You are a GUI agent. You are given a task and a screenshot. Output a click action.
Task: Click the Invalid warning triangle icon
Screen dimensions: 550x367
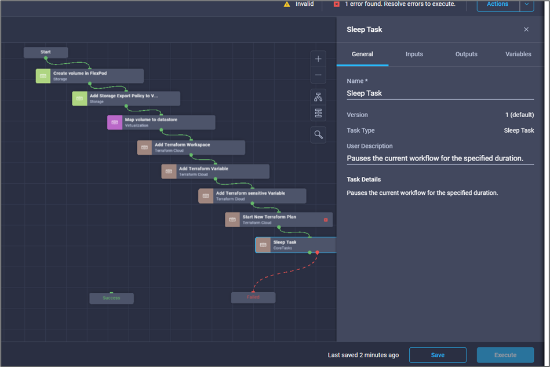[x=287, y=4]
